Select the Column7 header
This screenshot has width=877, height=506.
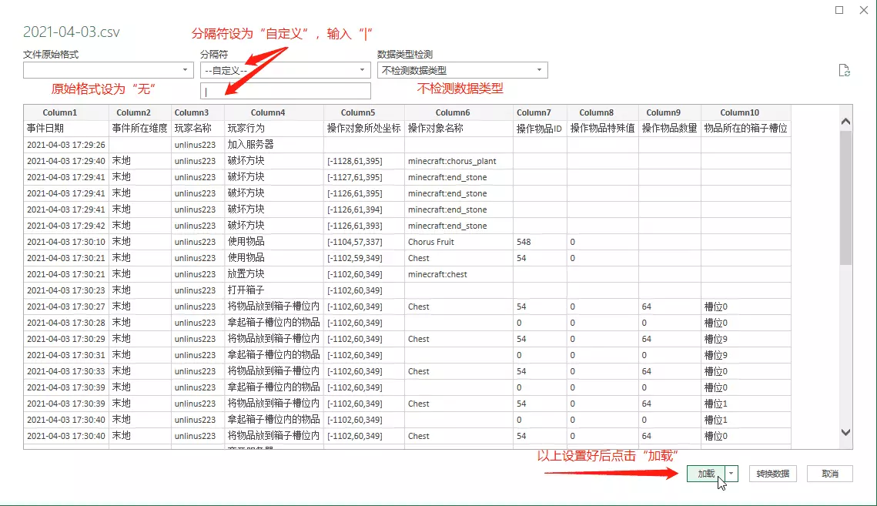[x=540, y=112]
